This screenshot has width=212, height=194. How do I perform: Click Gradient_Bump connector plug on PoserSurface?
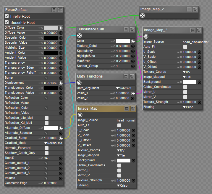point(61,138)
